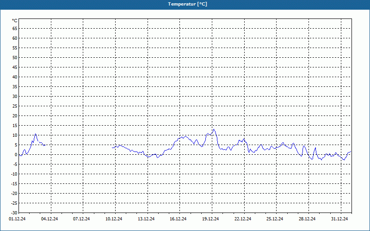The image size is (370, 231).
Task: Click the 22.12.24 date label
Action: (243, 219)
